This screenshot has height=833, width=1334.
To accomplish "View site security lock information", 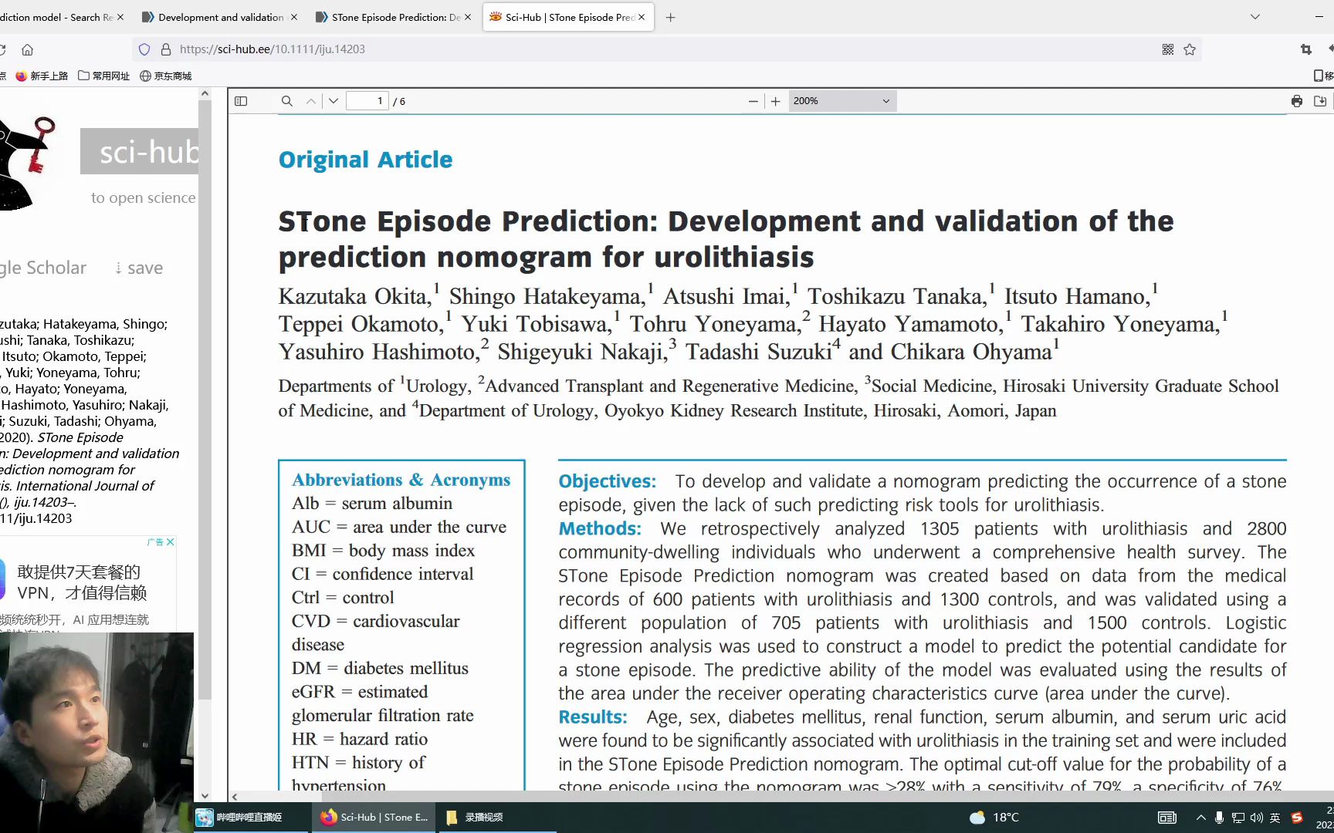I will [x=165, y=49].
